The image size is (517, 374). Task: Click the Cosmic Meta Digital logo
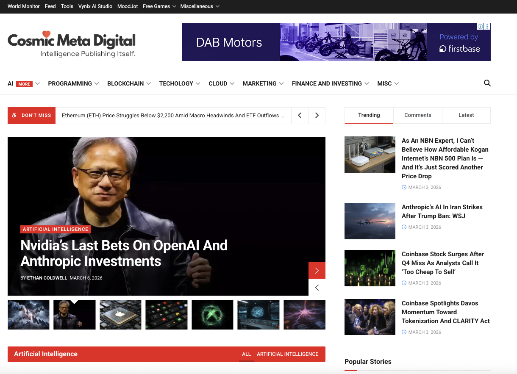point(72,44)
